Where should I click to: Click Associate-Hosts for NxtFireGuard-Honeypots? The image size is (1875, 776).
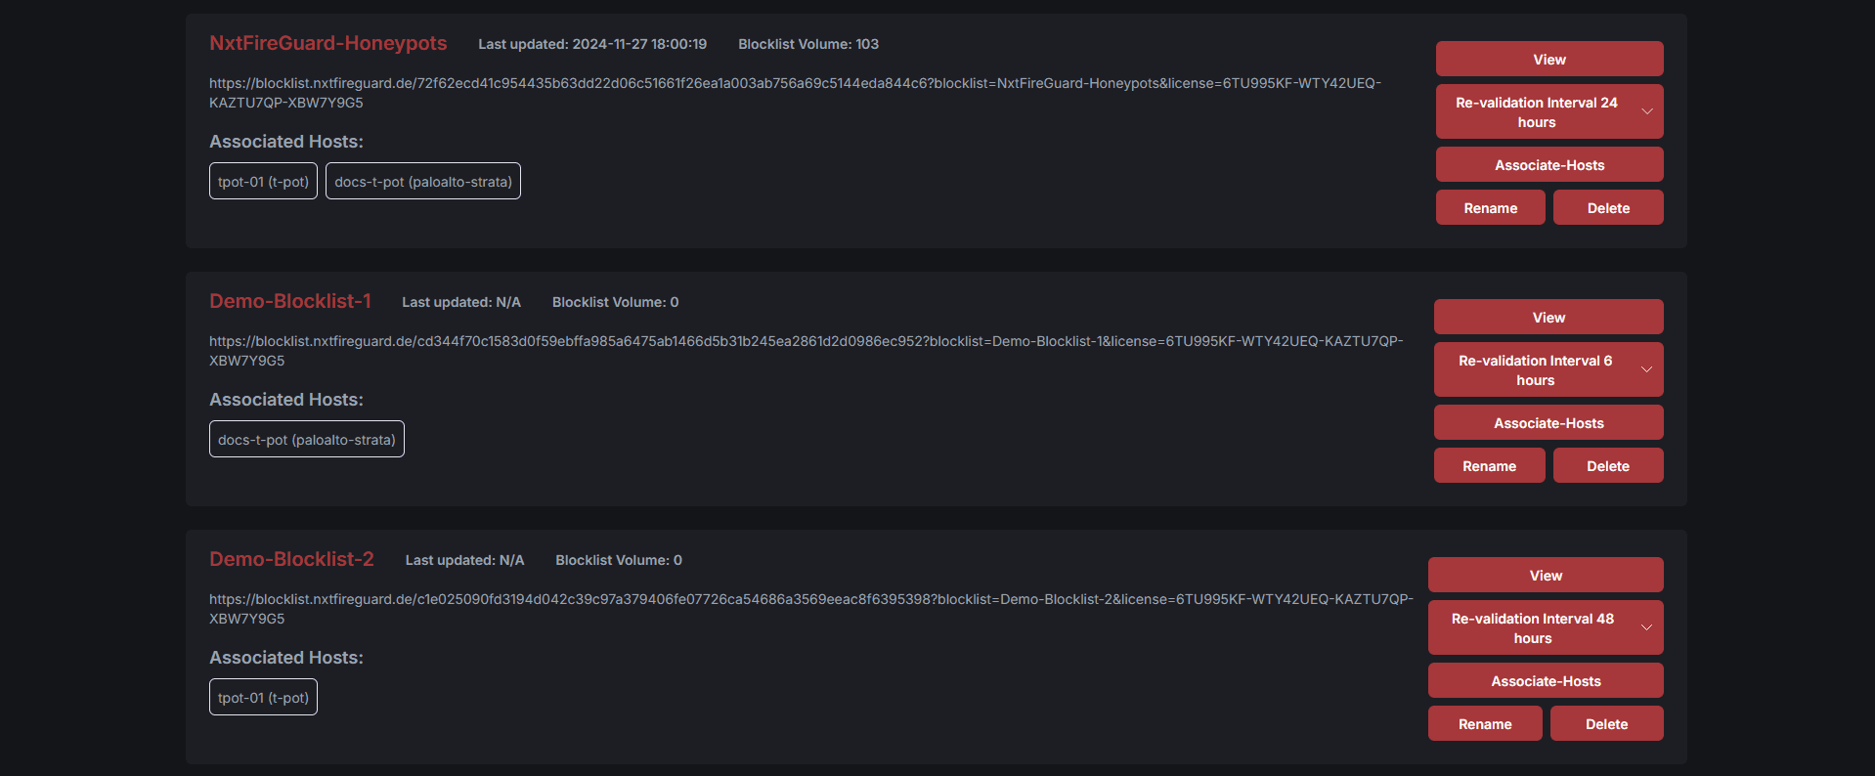click(1548, 164)
